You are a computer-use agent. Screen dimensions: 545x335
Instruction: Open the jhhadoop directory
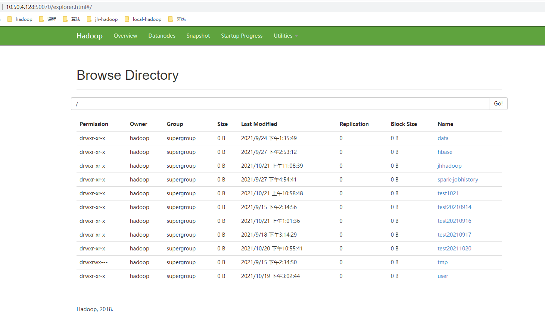click(x=449, y=166)
